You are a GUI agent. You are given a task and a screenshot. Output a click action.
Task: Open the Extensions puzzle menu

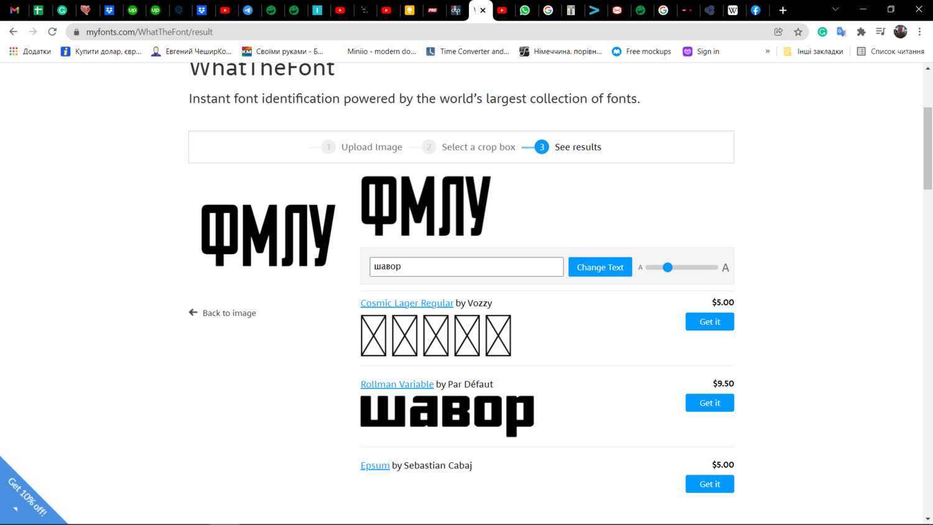pos(861,32)
